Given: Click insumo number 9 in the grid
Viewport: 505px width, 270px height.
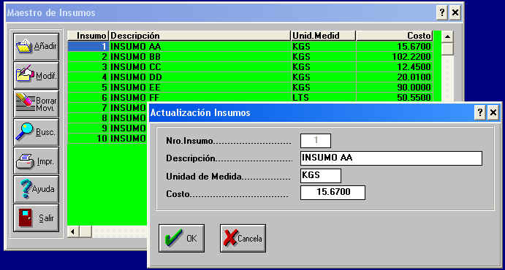Looking at the screenshot, I should [88, 128].
